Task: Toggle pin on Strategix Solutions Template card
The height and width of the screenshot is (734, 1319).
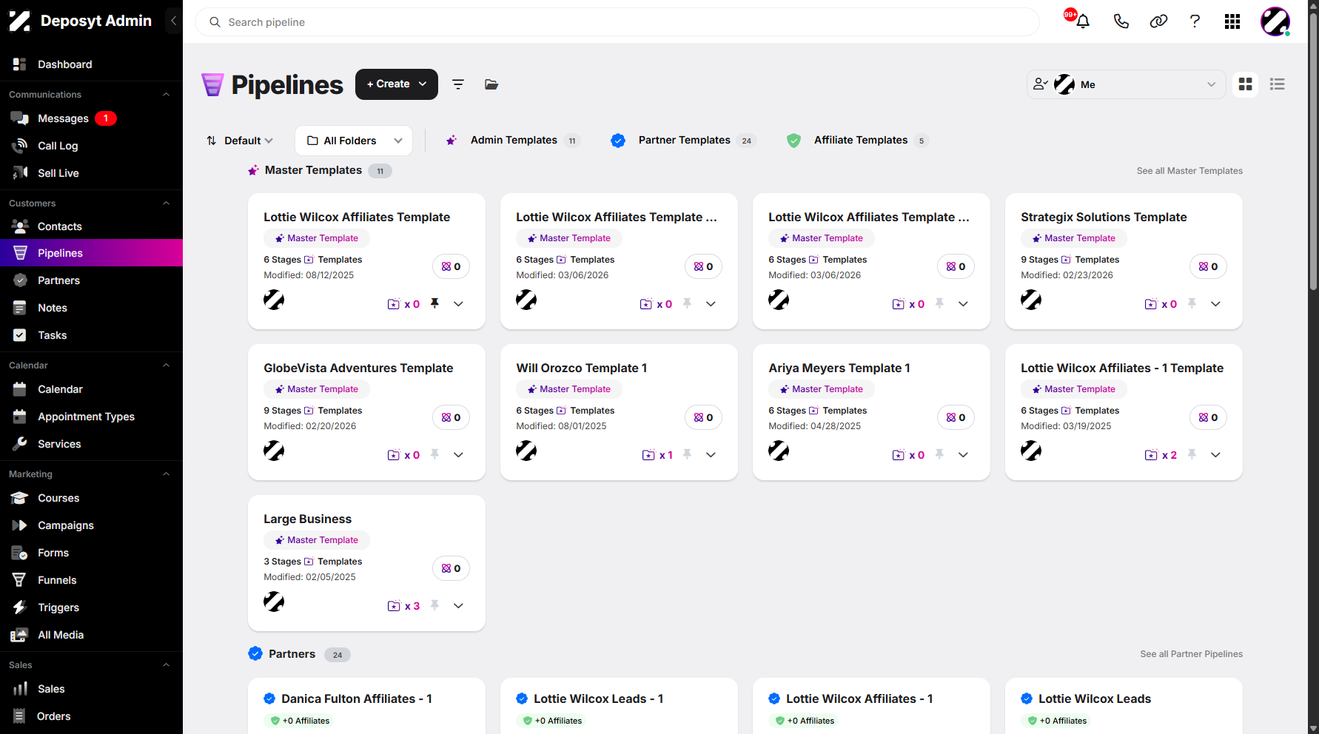Action: pyautogui.click(x=1192, y=303)
